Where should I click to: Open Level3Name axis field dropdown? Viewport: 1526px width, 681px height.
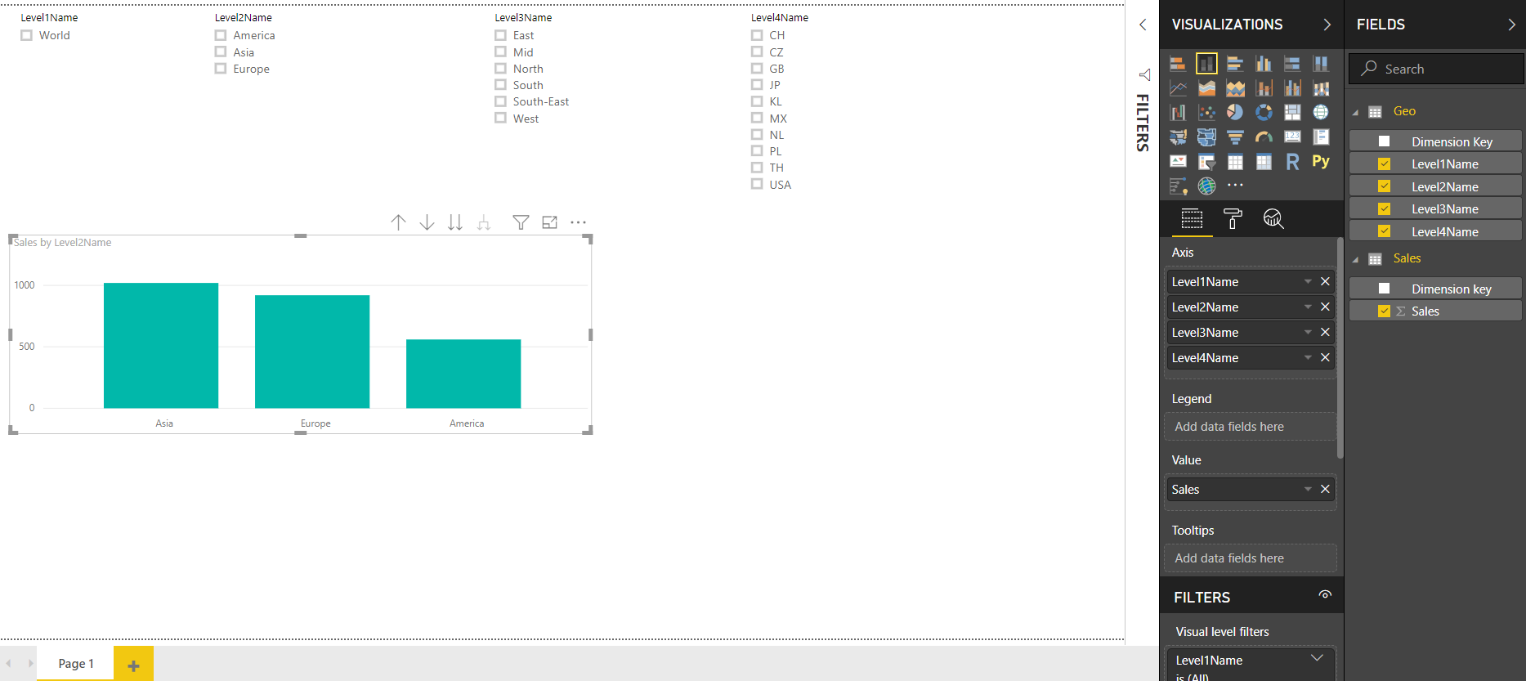(x=1308, y=332)
